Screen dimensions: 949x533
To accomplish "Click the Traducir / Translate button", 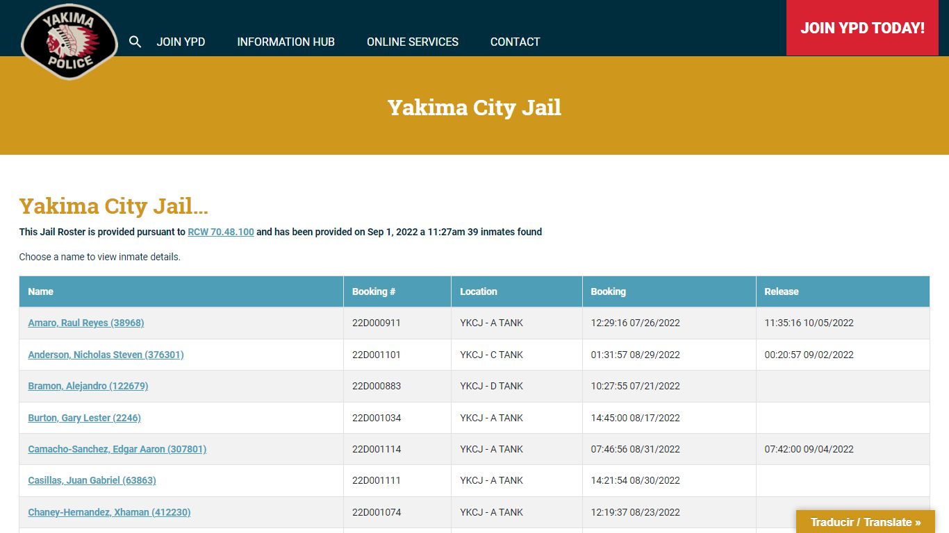I will click(x=866, y=522).
